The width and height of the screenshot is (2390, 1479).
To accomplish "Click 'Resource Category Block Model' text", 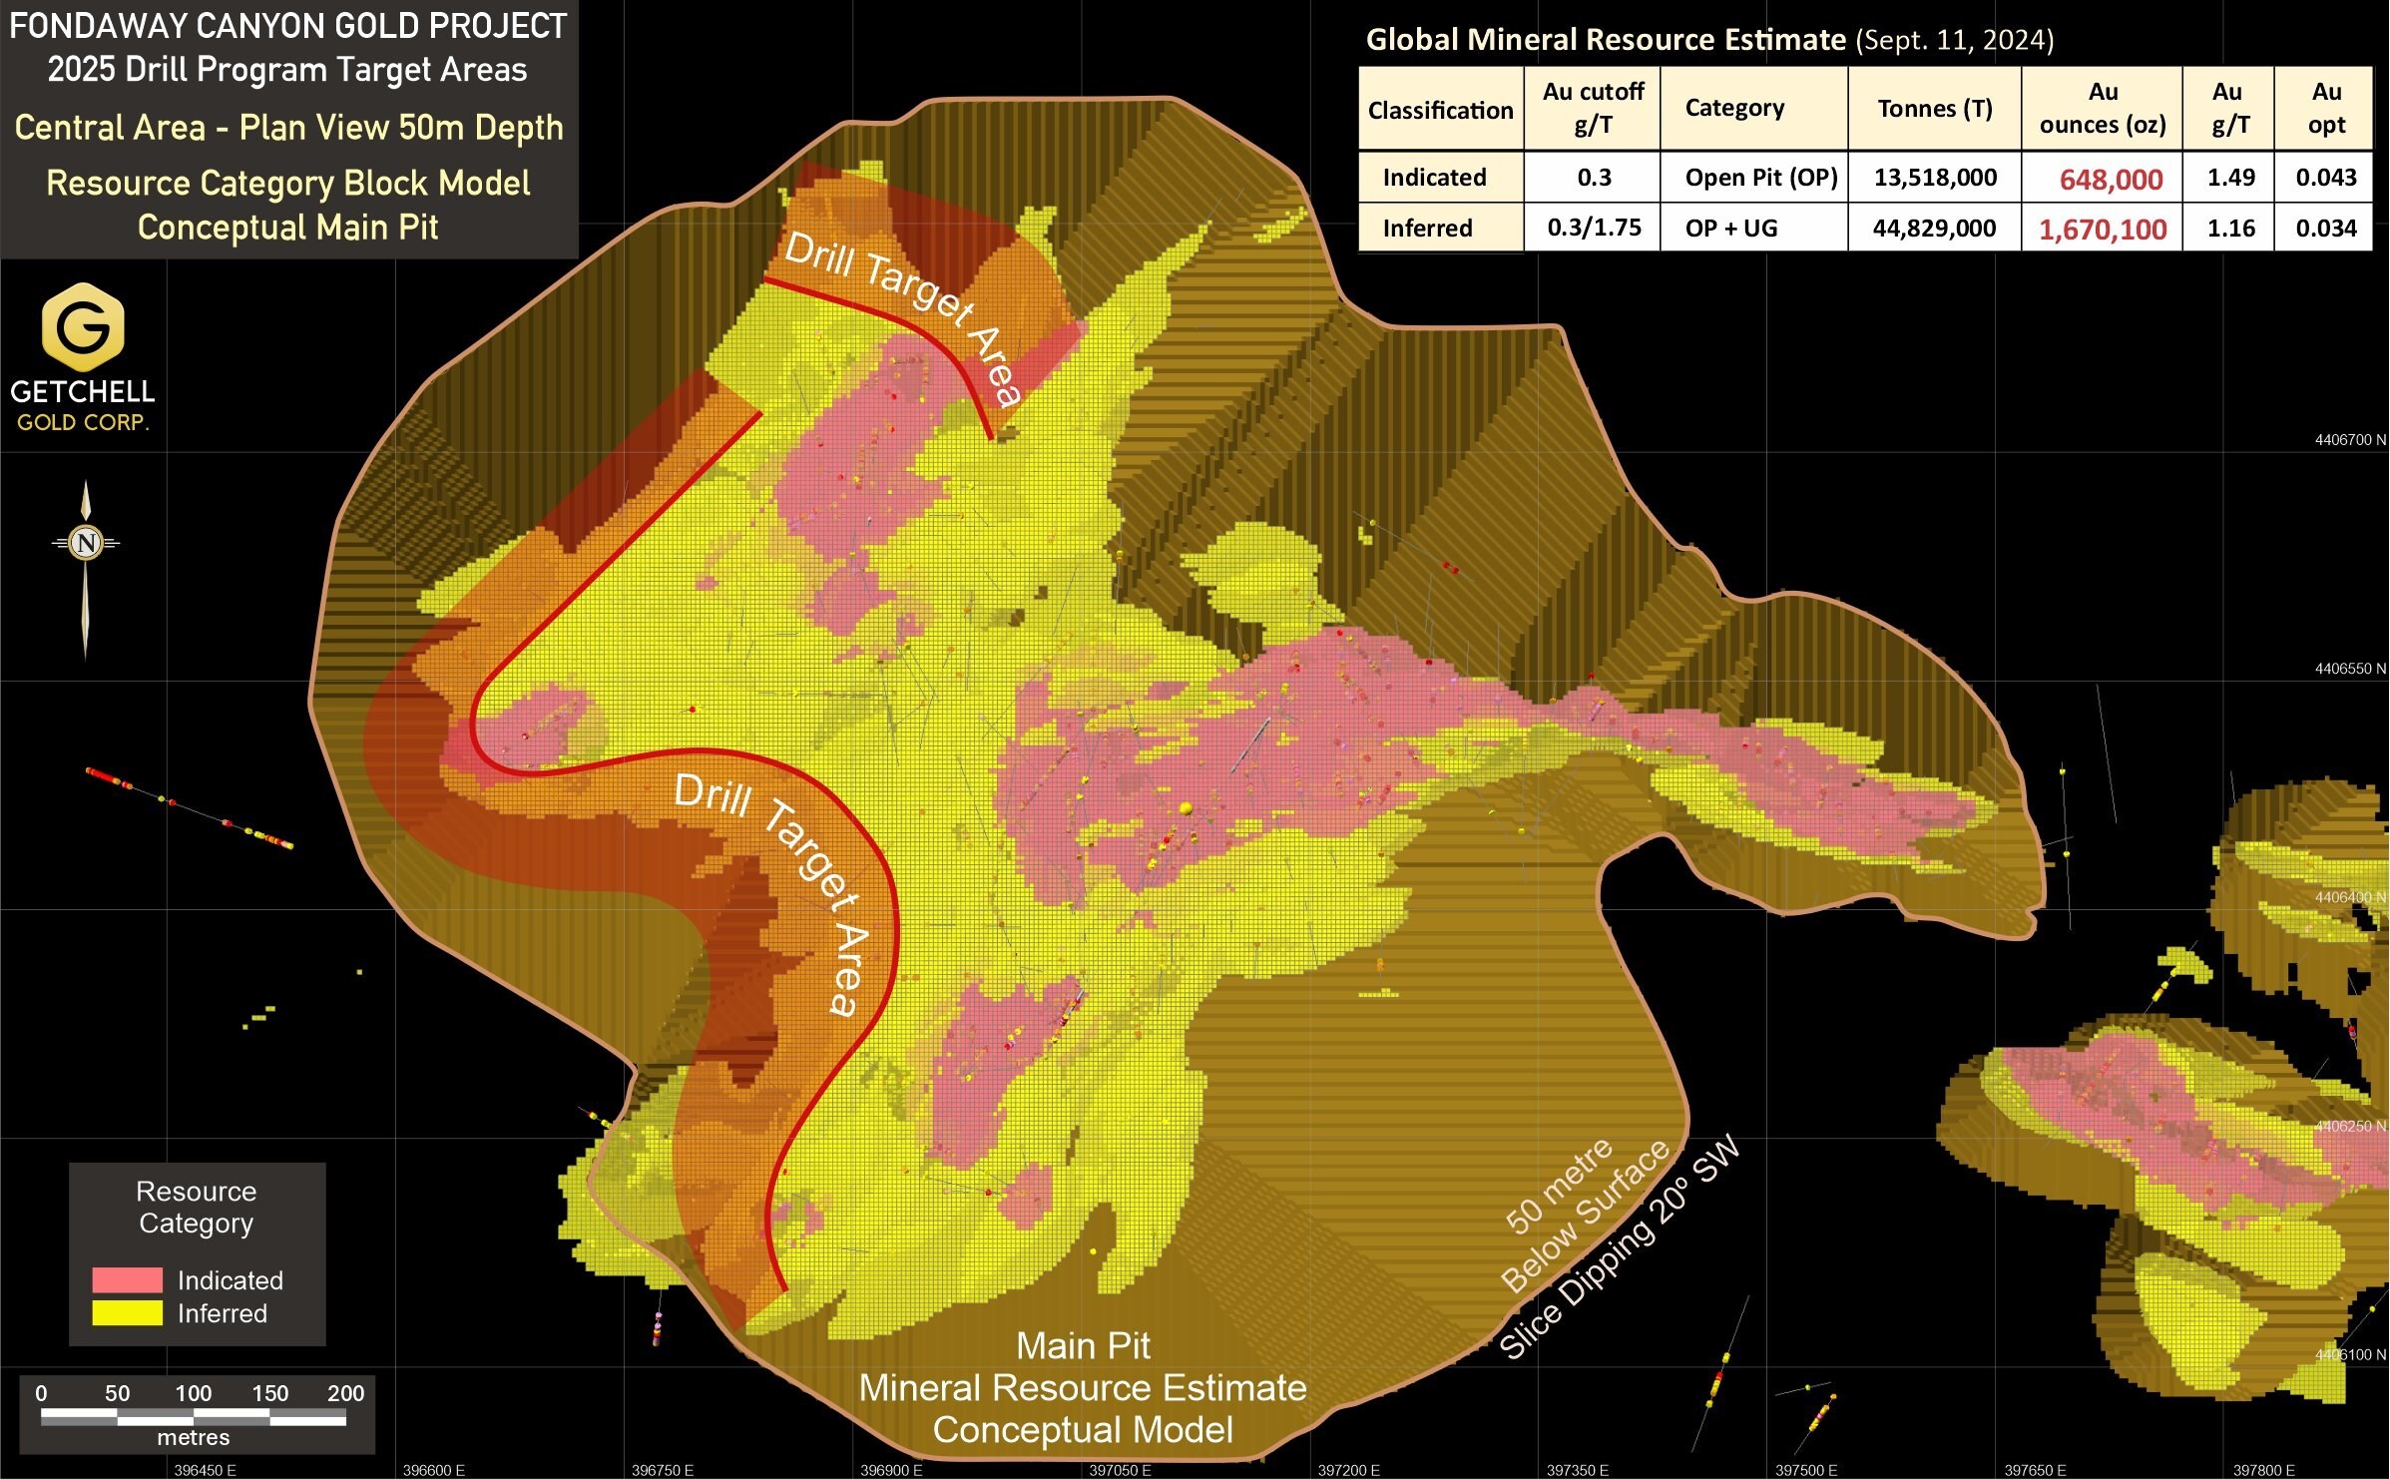I will (288, 184).
